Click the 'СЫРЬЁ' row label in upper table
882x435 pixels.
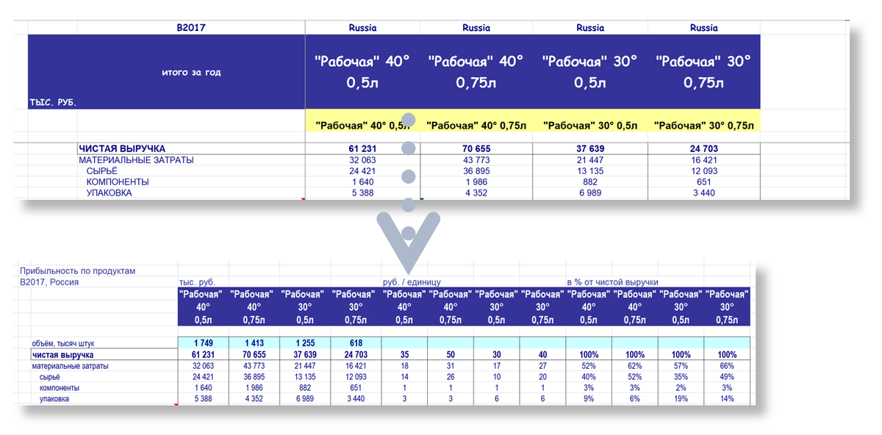102,171
